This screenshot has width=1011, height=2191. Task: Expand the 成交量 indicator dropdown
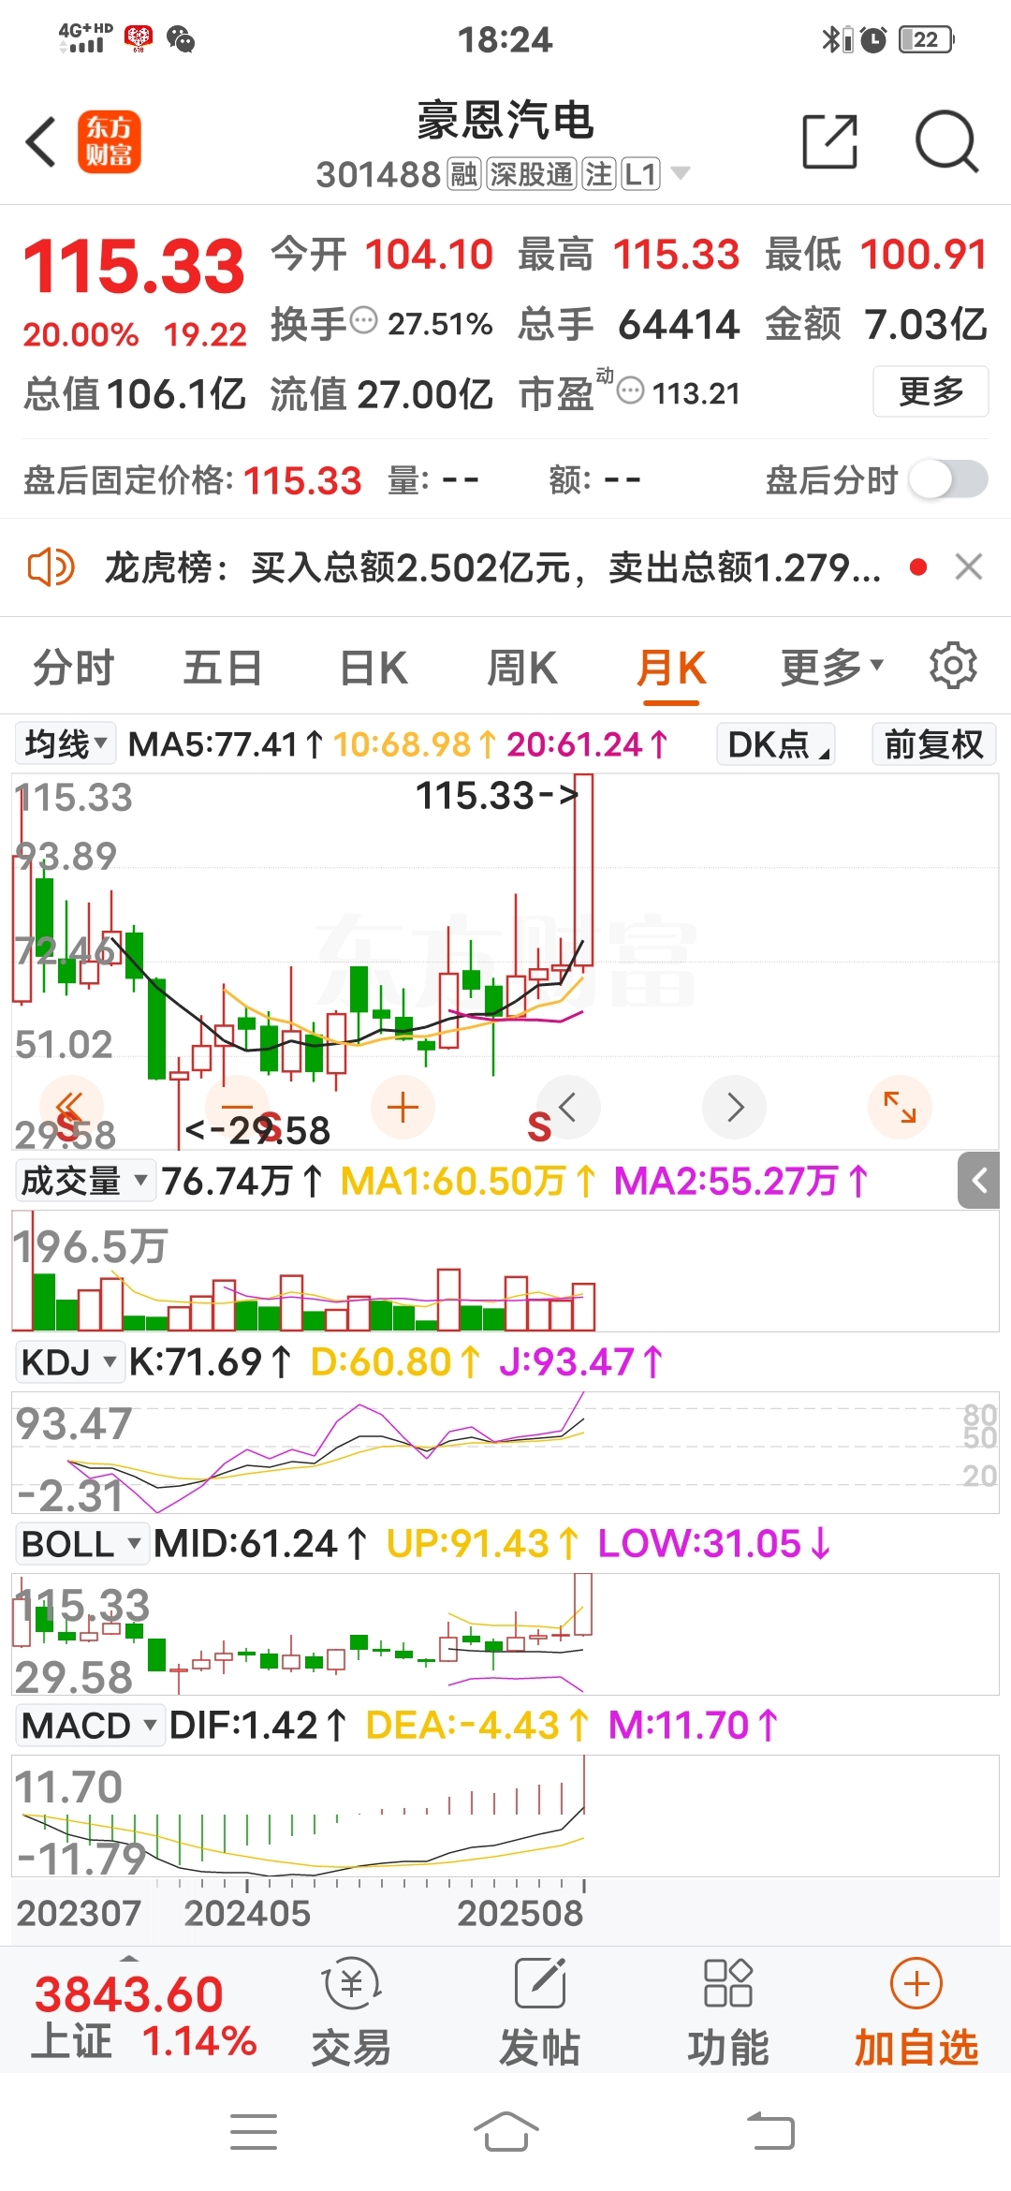point(84,1181)
